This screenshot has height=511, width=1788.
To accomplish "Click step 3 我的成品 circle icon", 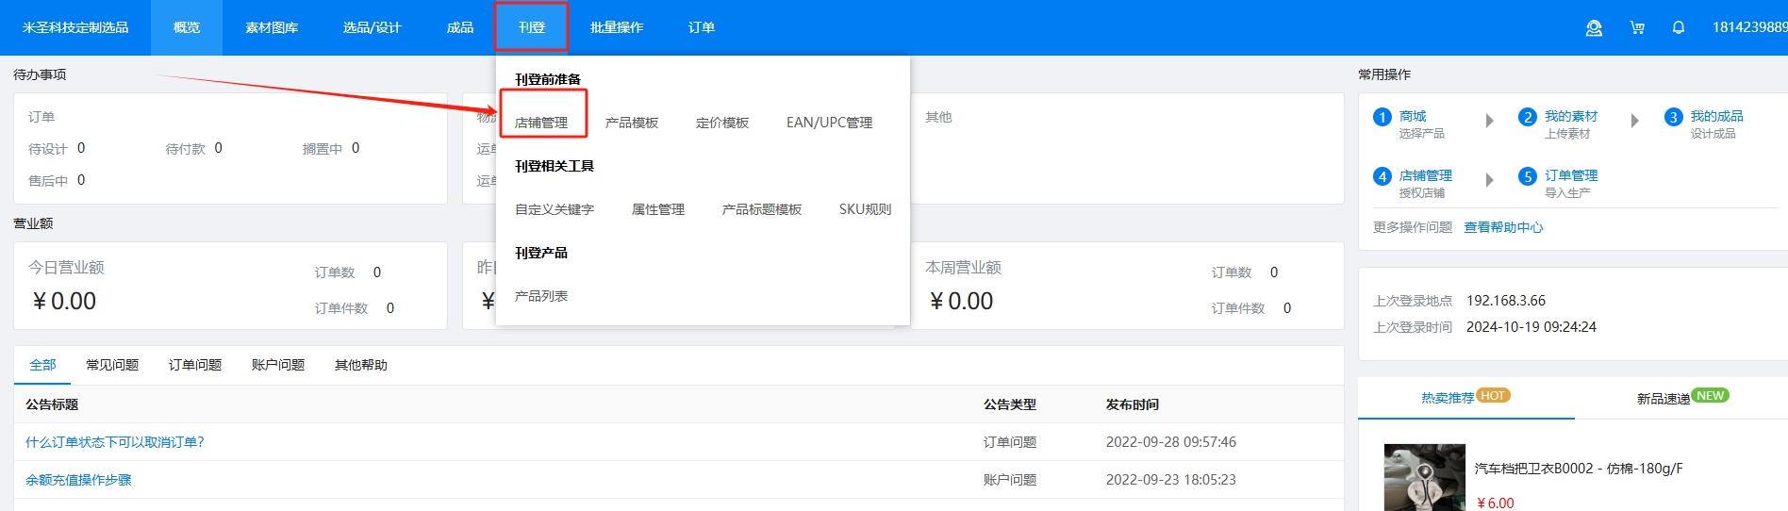I will click(x=1673, y=117).
